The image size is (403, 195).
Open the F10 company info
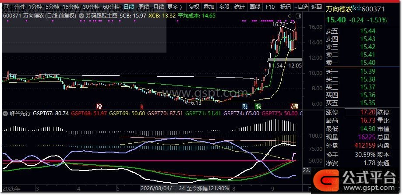tap(270, 7)
